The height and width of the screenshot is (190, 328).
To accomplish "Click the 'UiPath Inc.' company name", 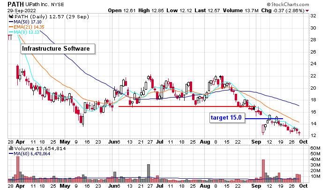I will (x=37, y=4).
